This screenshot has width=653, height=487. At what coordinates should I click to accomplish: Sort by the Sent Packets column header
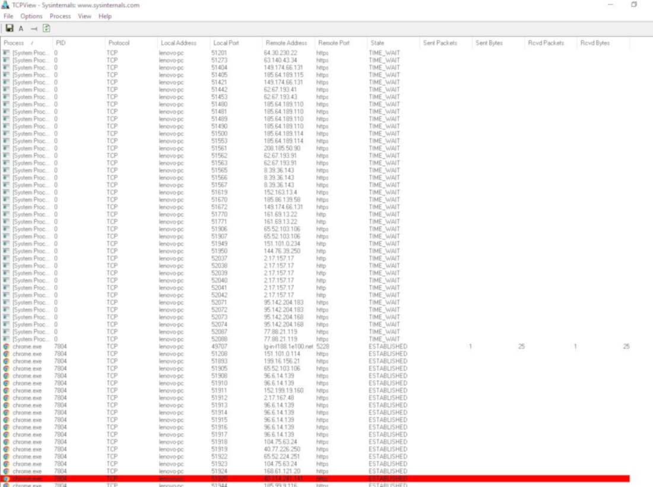446,43
